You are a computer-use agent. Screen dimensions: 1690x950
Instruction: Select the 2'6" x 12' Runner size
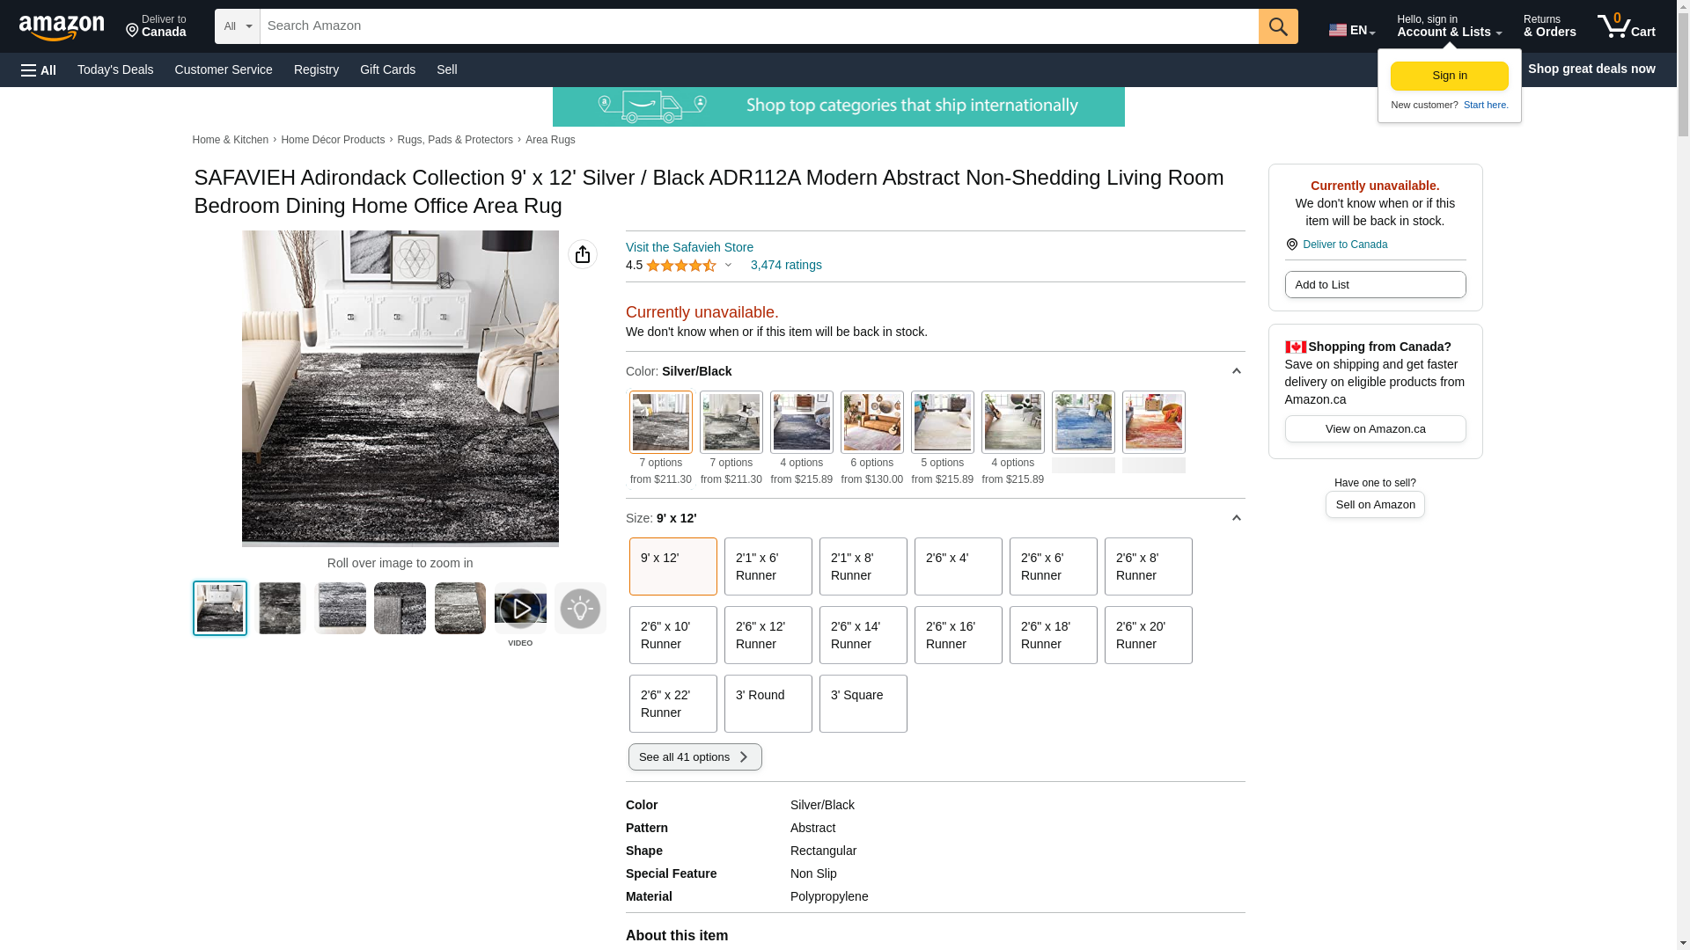(x=768, y=635)
